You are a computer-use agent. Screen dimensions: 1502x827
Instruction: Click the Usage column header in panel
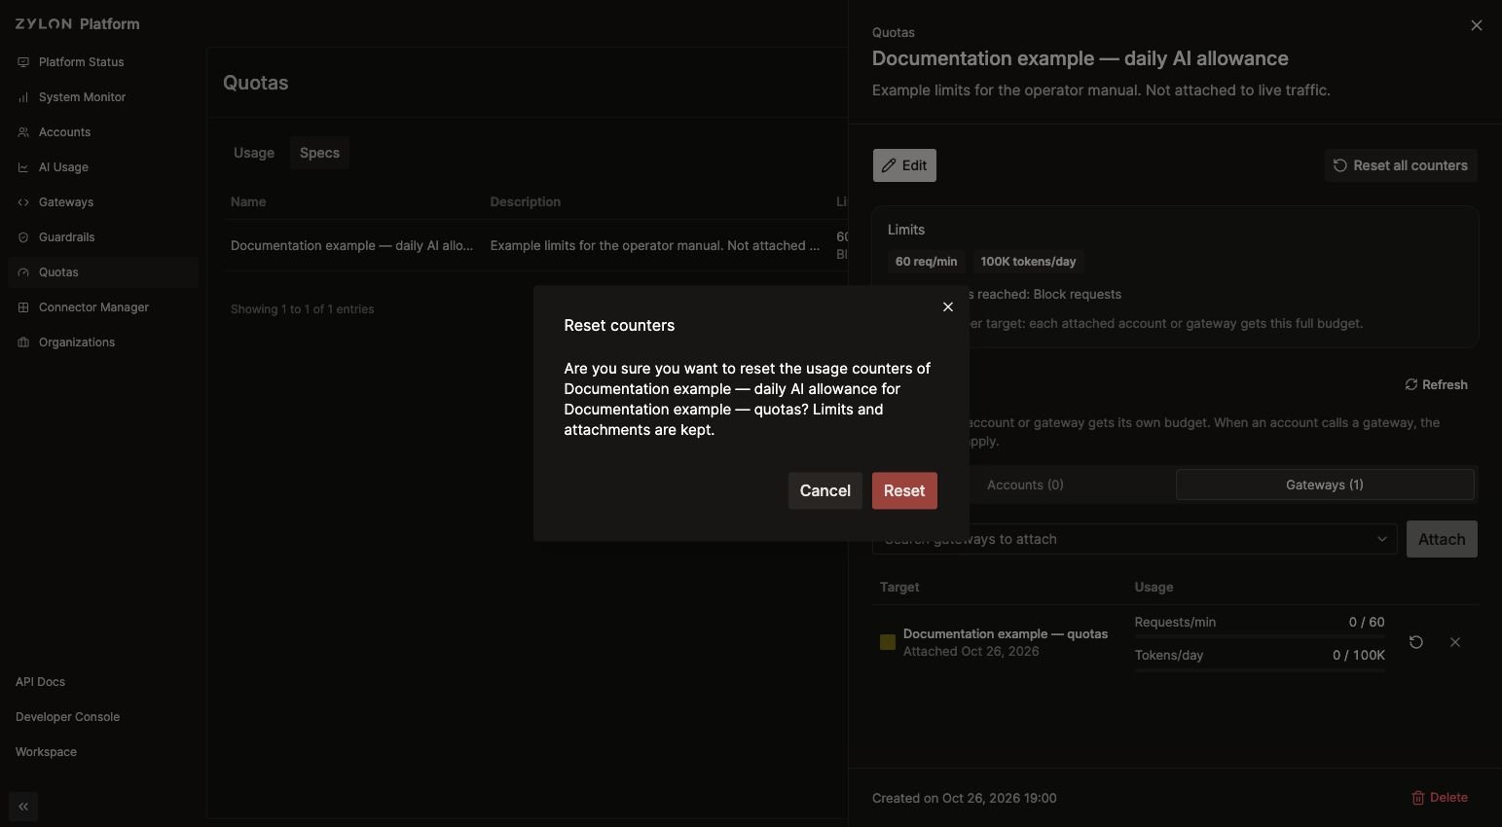point(1154,588)
